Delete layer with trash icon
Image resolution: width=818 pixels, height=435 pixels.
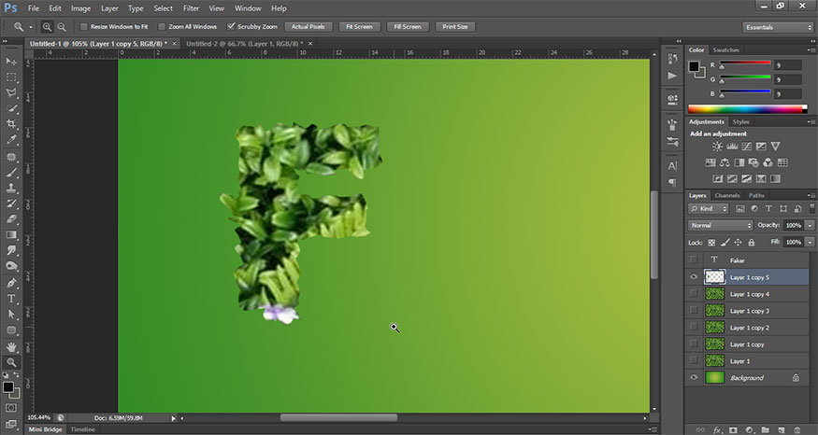pos(797,429)
